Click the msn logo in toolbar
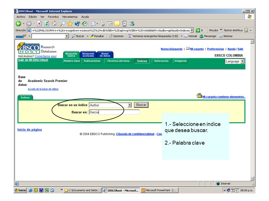The image size is (269, 201). click(21, 36)
